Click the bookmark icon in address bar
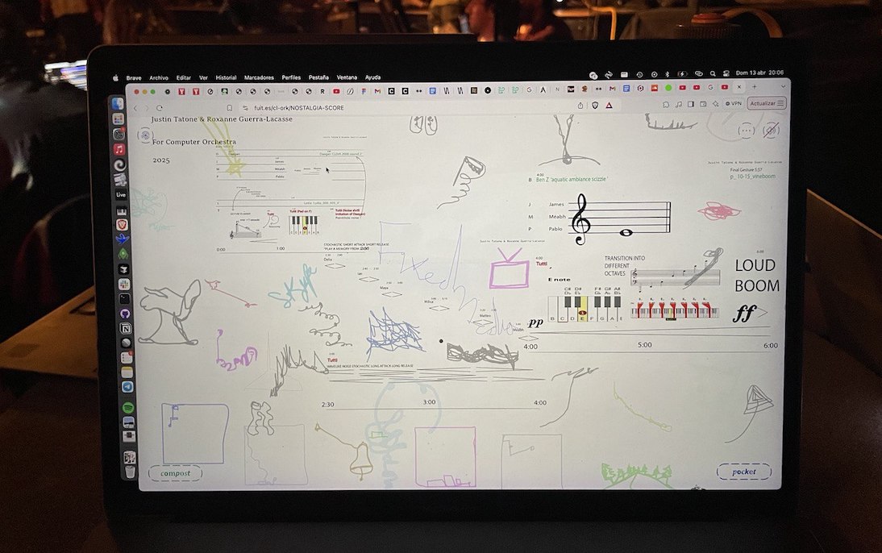Image resolution: width=882 pixels, height=553 pixels. (x=230, y=107)
